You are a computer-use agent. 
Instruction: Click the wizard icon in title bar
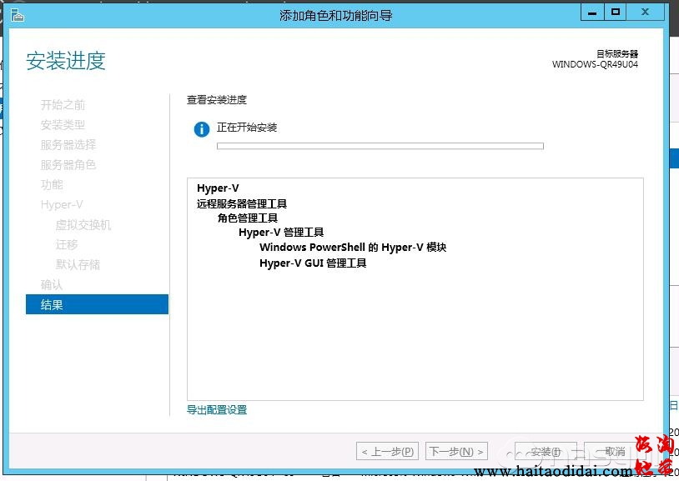(17, 14)
